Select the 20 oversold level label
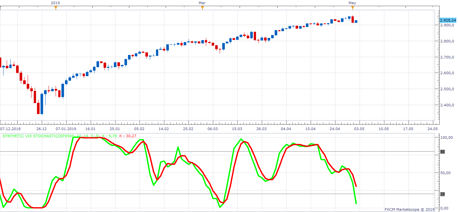 click(442, 194)
